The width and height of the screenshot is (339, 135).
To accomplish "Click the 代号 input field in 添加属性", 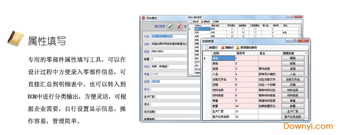I will click(x=169, y=37).
